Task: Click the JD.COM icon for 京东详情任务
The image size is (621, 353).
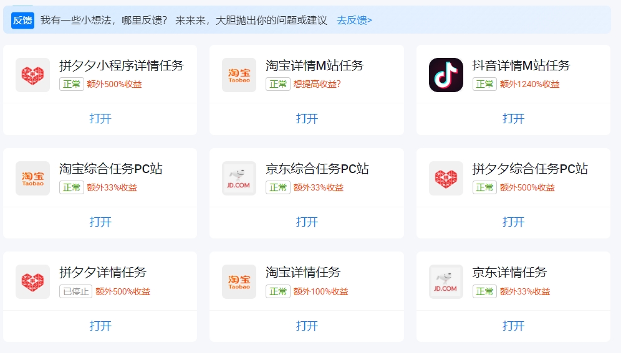Action: click(x=446, y=282)
